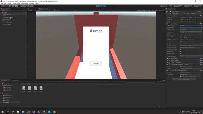The width and height of the screenshot is (203, 114).
Task: Open Windows search from taskbar
Action: point(8,112)
